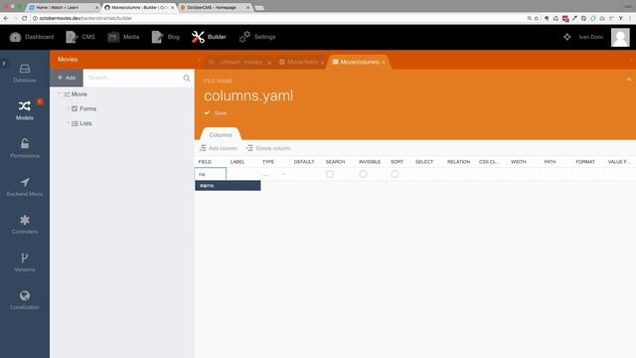Open Models in the Builder sidebar
The height and width of the screenshot is (358, 636).
coord(25,110)
